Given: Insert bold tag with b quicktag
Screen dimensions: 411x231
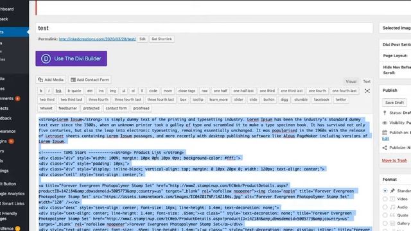Looking at the screenshot, I should pyautogui.click(x=41, y=91).
